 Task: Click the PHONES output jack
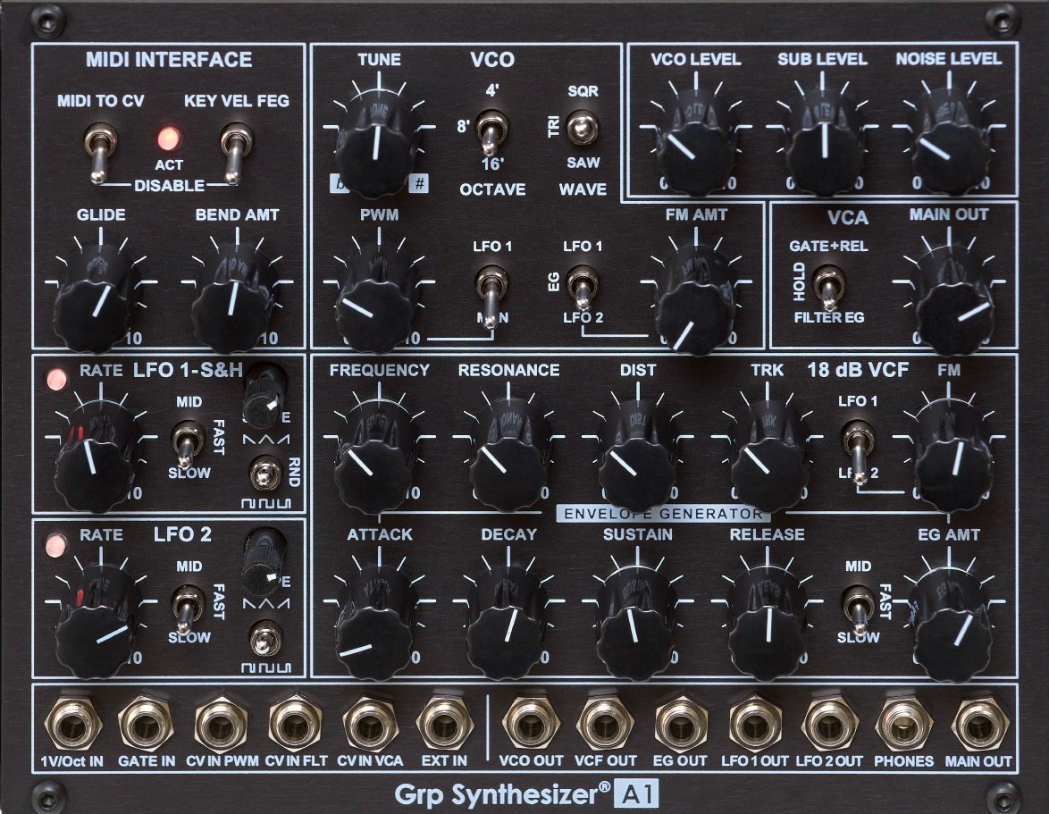[902, 726]
